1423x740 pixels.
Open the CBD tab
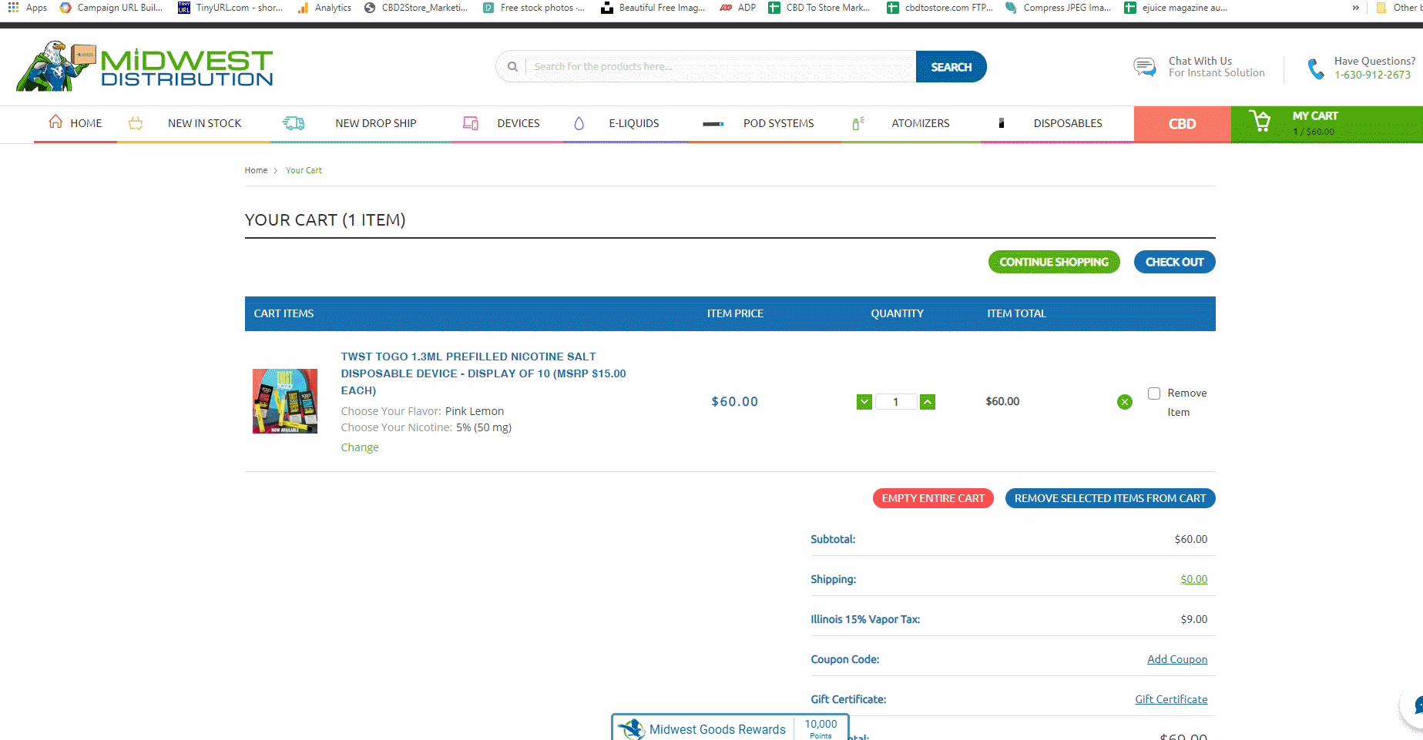(x=1182, y=124)
